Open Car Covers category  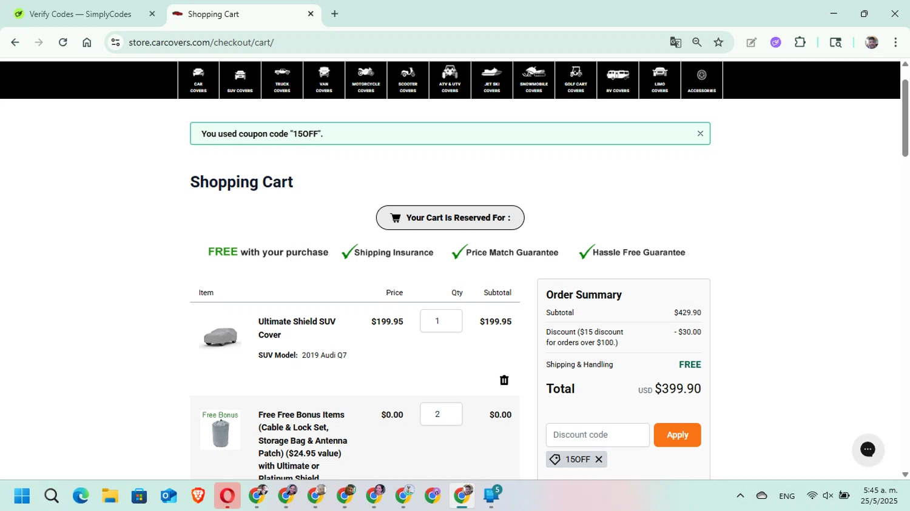pyautogui.click(x=198, y=80)
